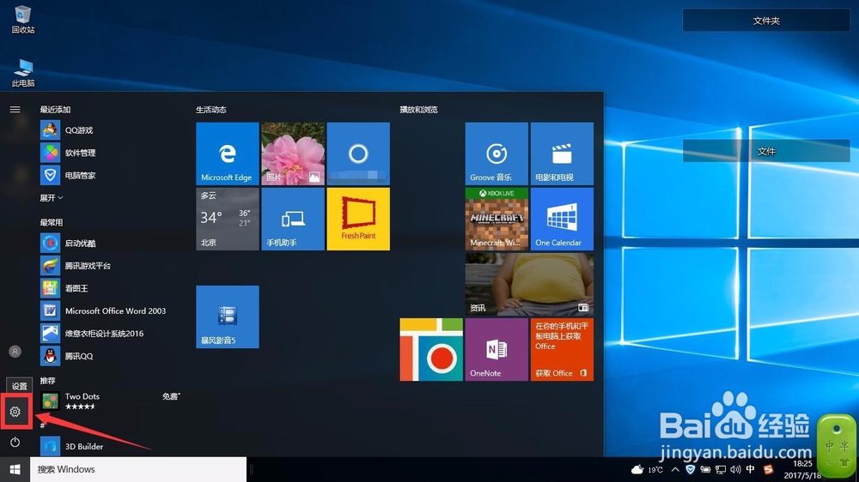
Task: Launch the Fresh Paint tile
Action: (358, 219)
